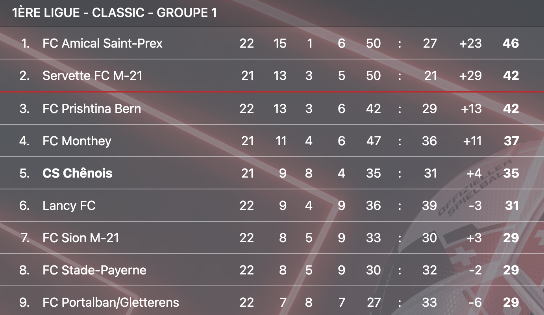Click the 46 points total for Saint-Prex
This screenshot has width=544, height=315.
pos(511,43)
